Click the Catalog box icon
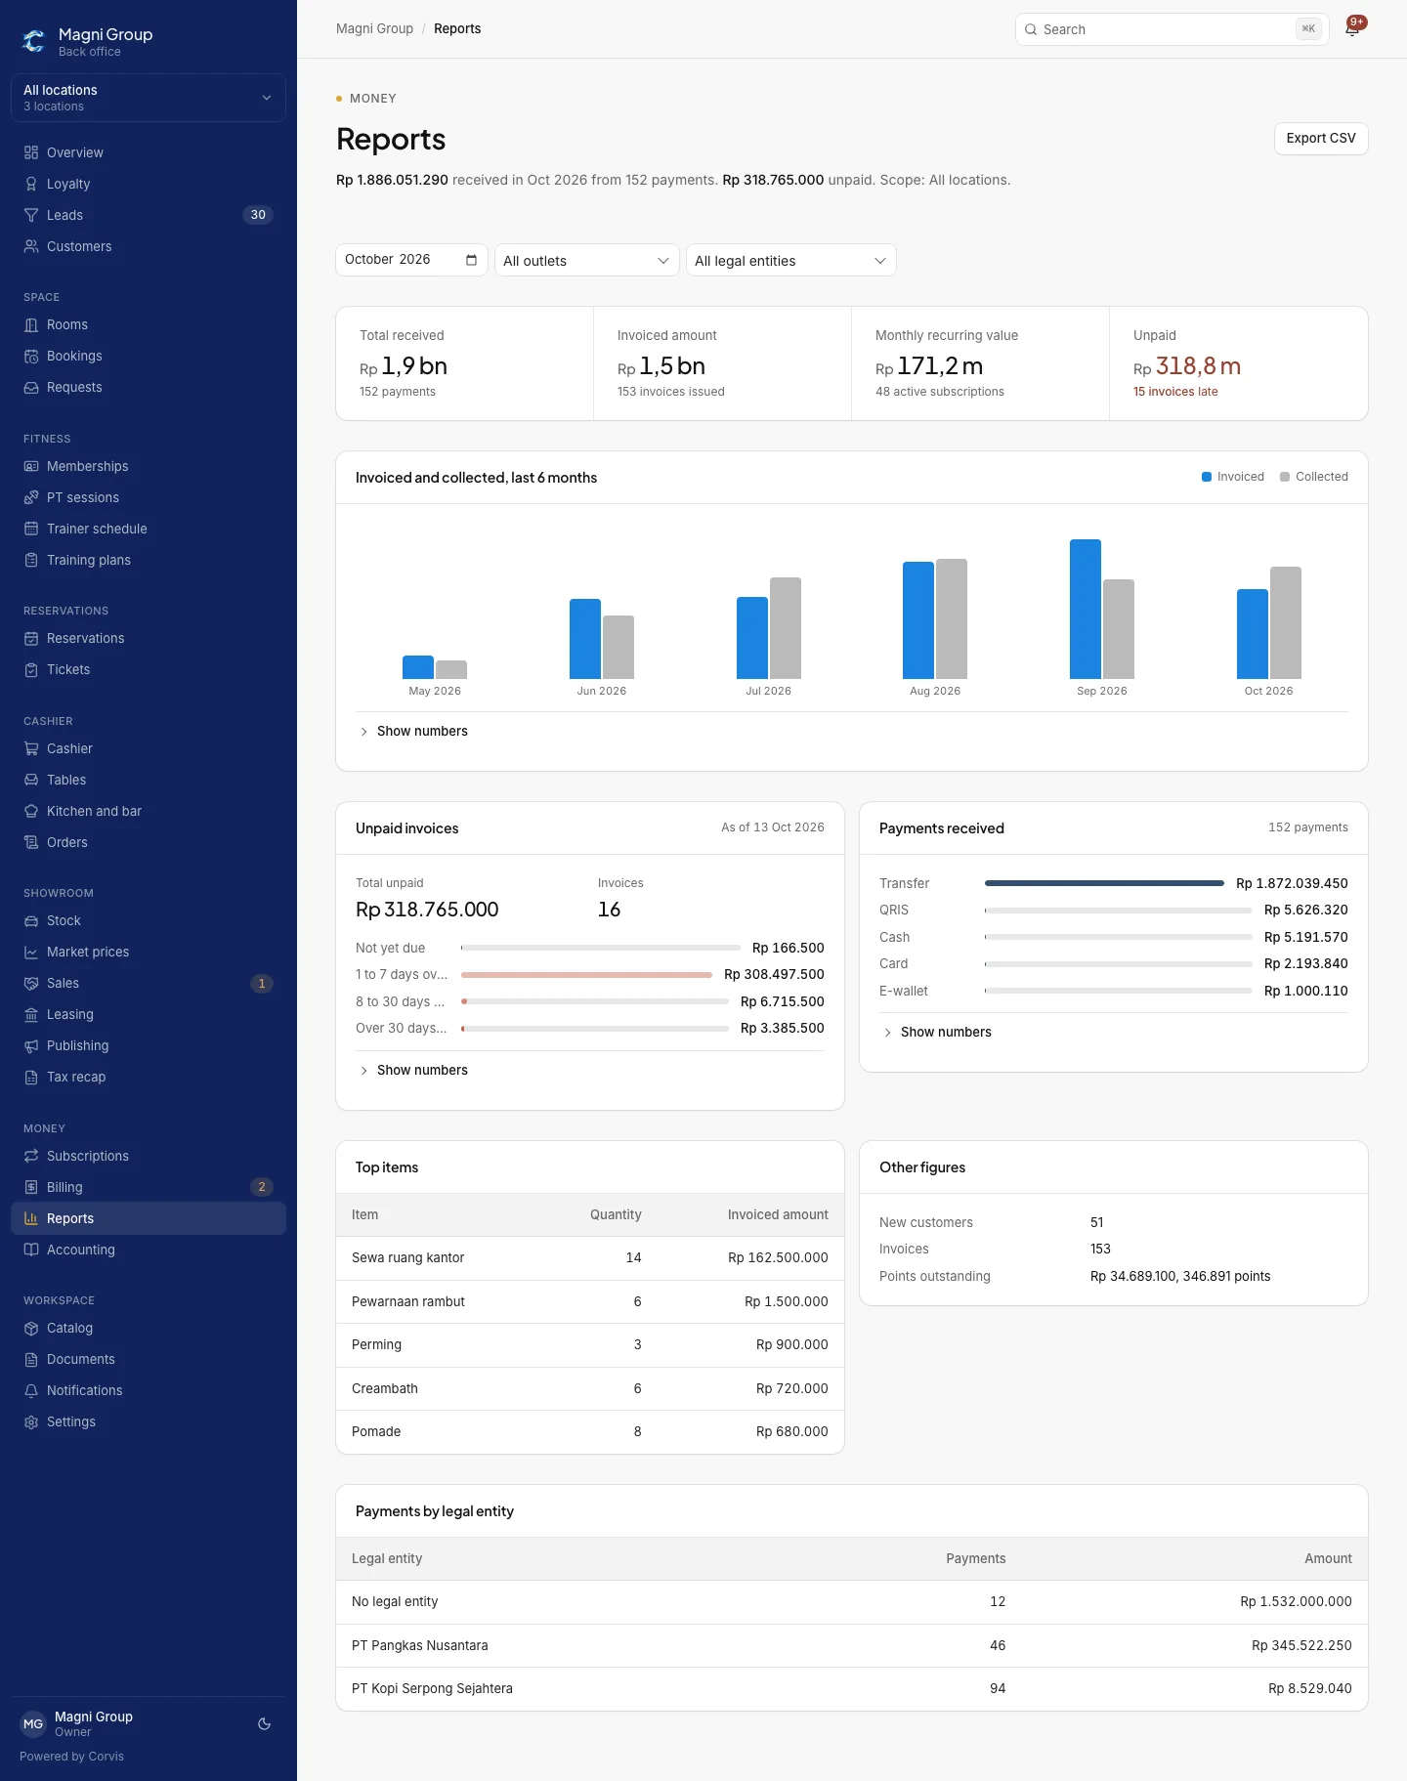The height and width of the screenshot is (1781, 1407). point(31,1328)
